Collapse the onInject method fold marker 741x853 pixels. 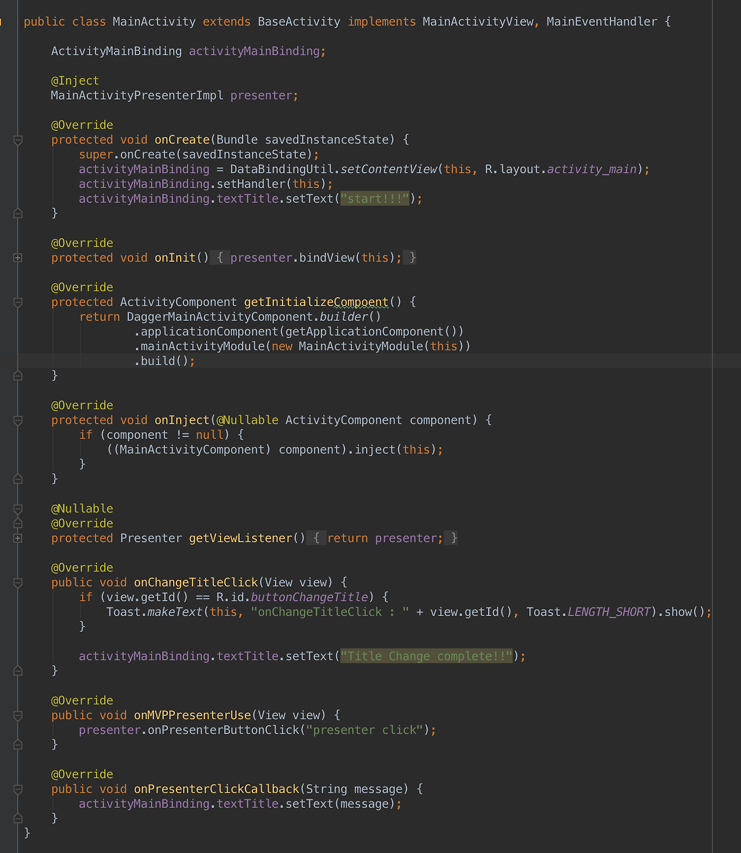18,420
